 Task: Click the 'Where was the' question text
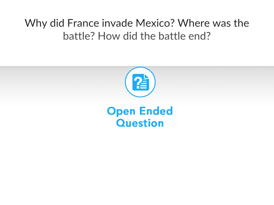coord(213,23)
